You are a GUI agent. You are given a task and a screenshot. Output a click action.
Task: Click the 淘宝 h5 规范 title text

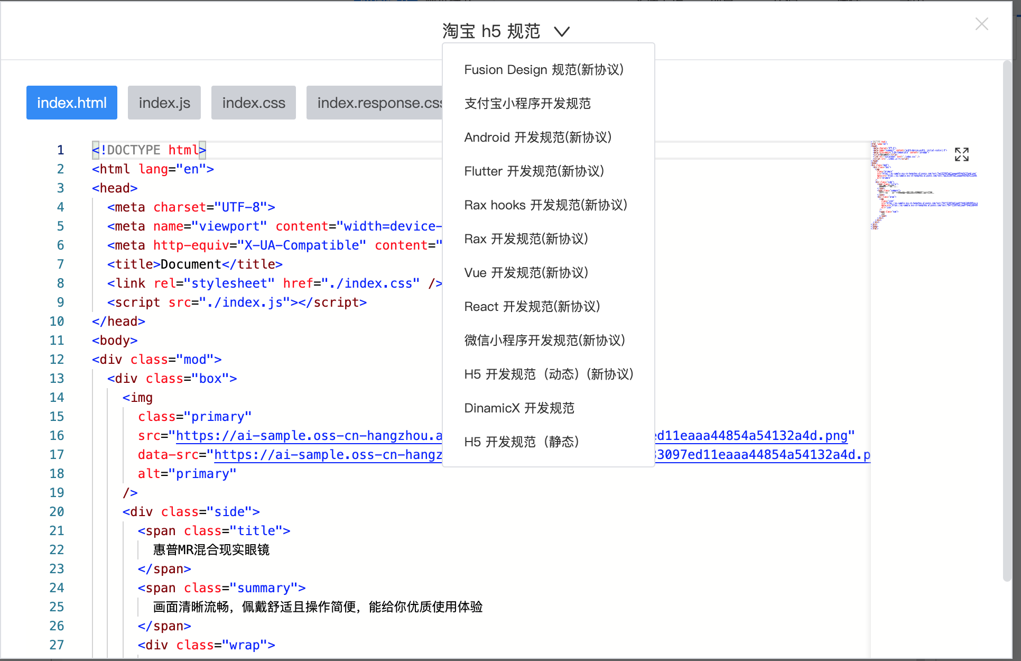click(491, 31)
